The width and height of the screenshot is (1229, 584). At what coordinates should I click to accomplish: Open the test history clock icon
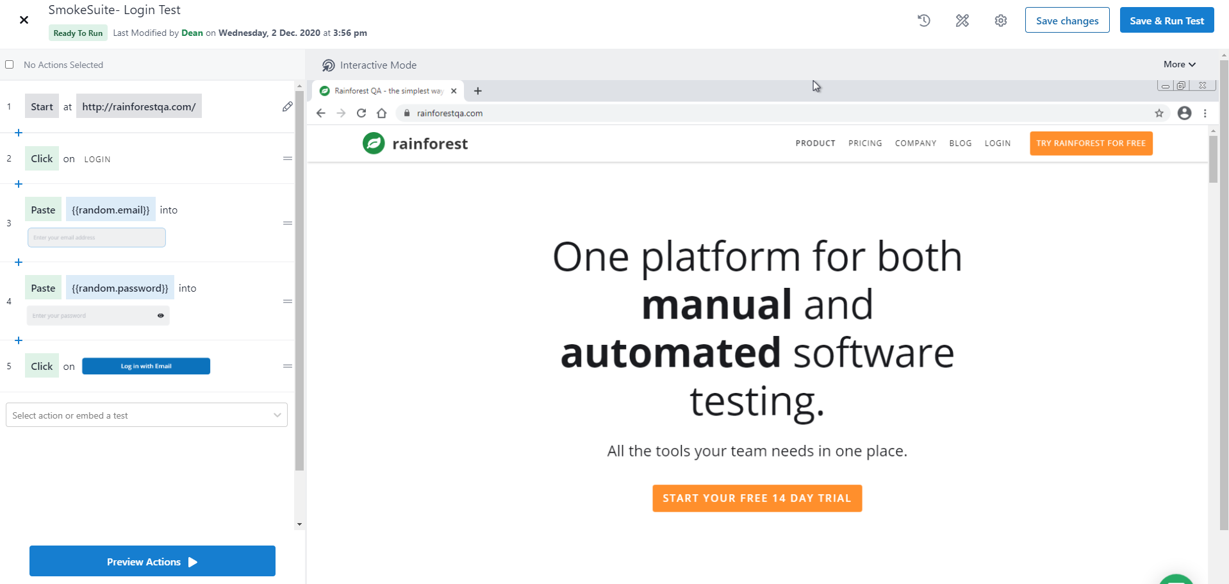tap(923, 21)
